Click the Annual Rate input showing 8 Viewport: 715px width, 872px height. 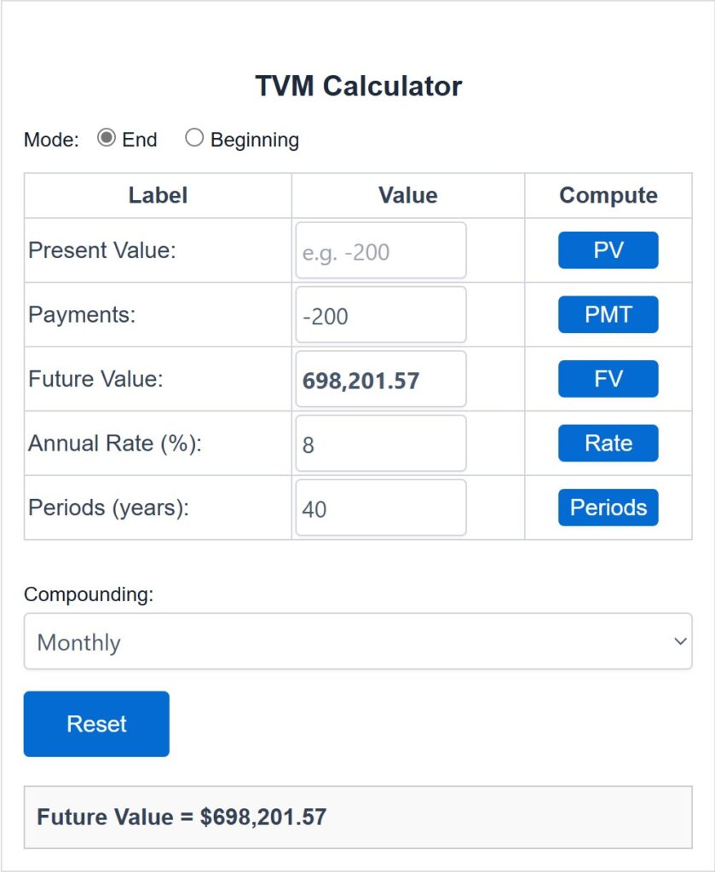381,443
